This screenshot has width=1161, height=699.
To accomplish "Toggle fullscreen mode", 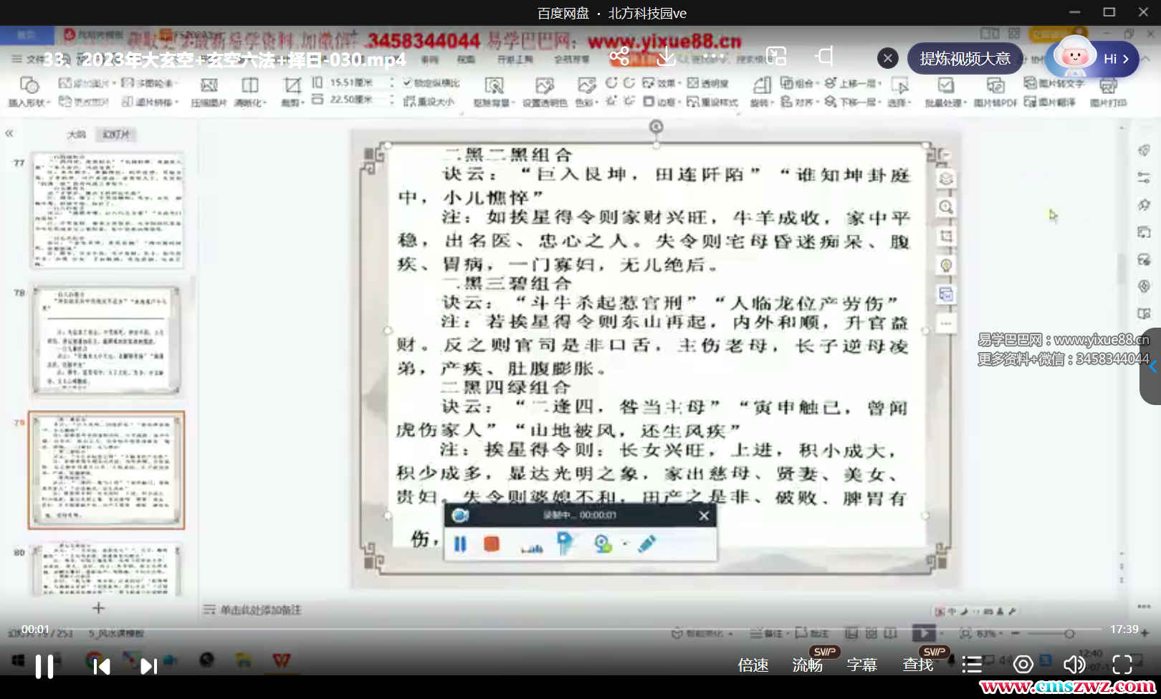I will 1122,665.
